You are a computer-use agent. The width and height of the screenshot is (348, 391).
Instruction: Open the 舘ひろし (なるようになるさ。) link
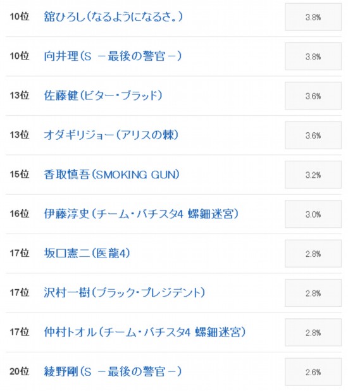tap(113, 16)
